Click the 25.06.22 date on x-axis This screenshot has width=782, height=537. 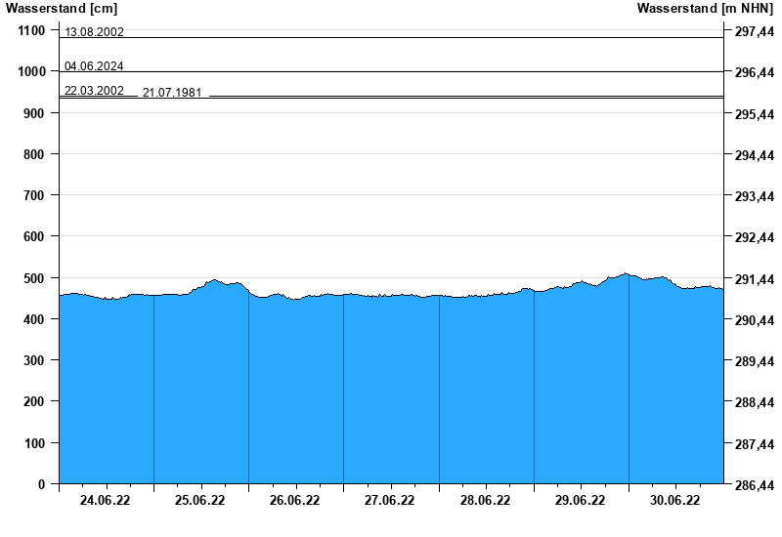tap(199, 501)
